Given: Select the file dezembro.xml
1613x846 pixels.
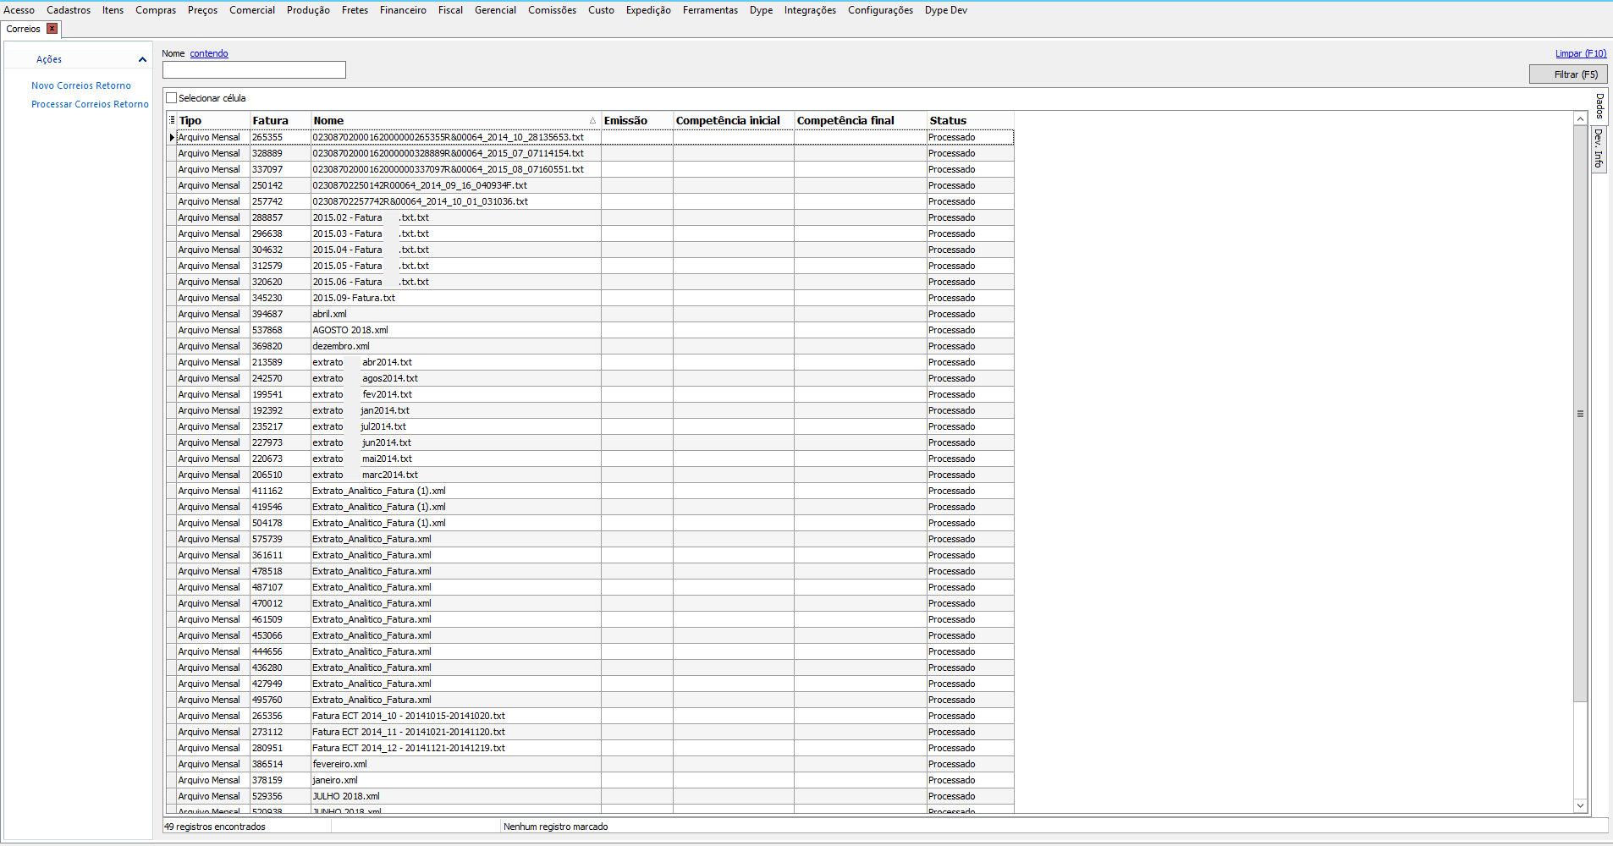Looking at the screenshot, I should (x=341, y=346).
